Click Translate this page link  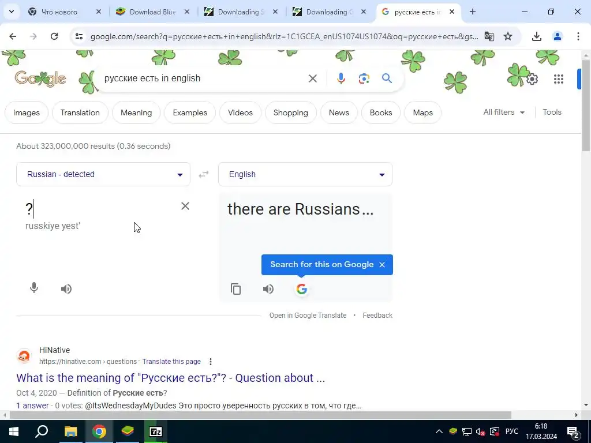tap(171, 362)
